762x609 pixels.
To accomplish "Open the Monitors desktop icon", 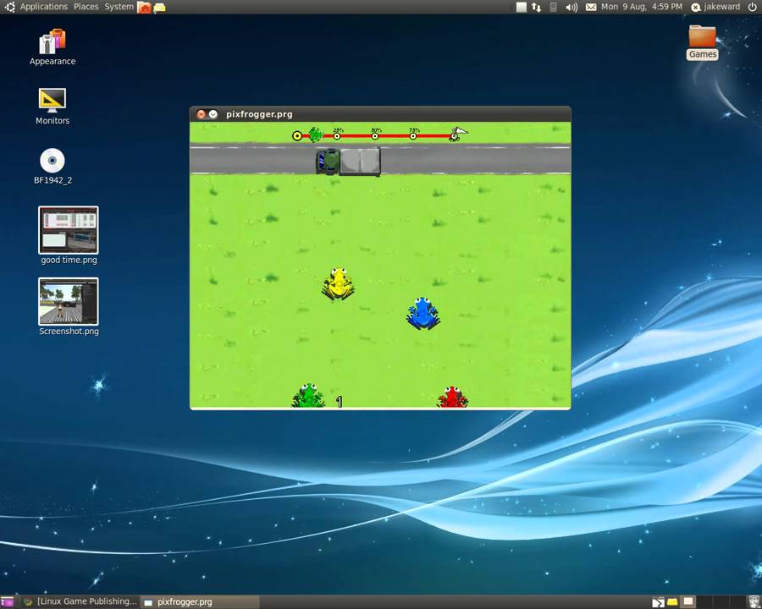I will pos(52,107).
